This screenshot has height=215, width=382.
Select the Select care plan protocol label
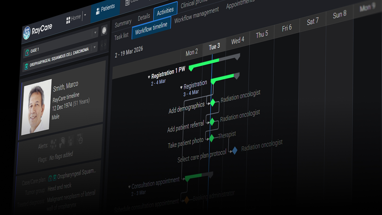(x=202, y=156)
